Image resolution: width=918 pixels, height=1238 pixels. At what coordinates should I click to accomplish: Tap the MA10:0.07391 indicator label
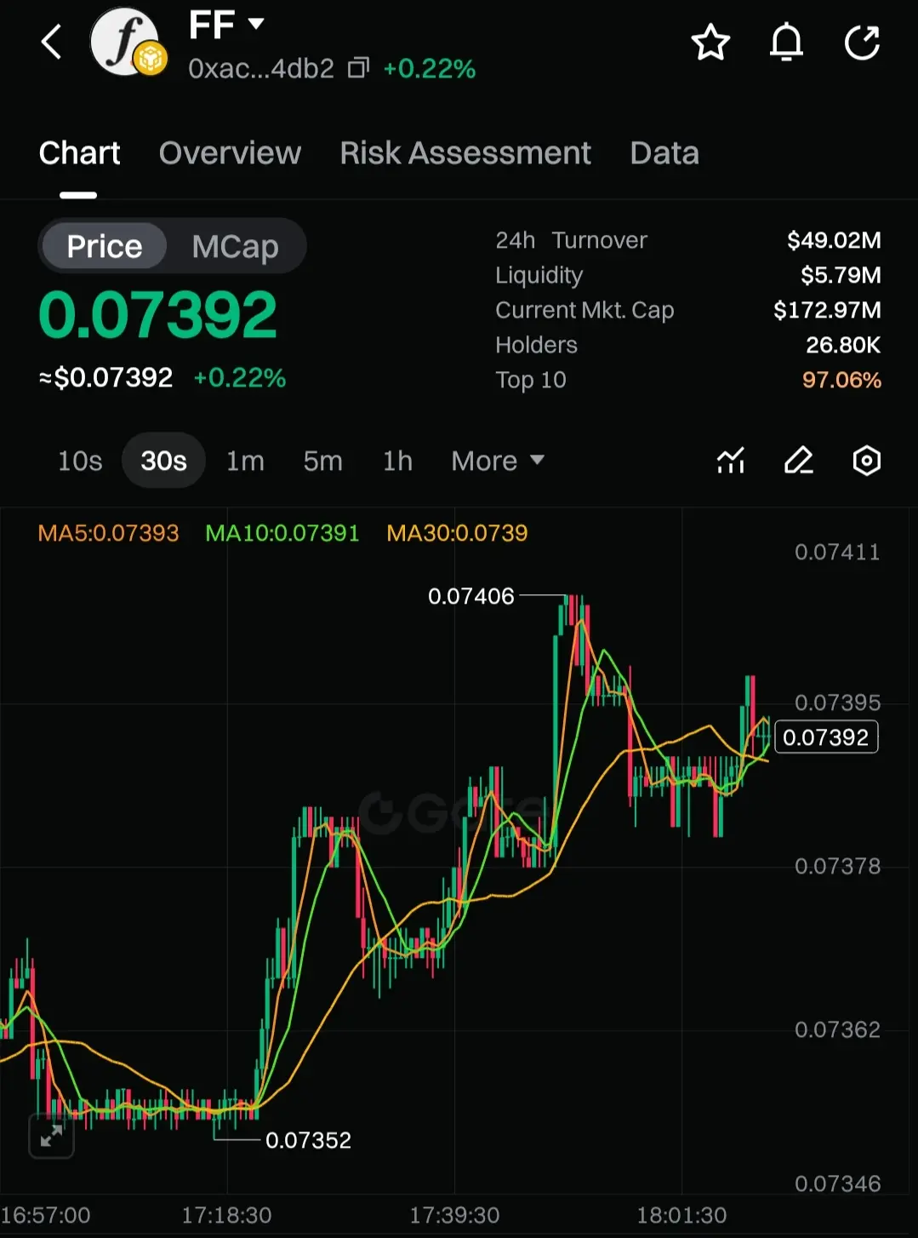pyautogui.click(x=282, y=533)
